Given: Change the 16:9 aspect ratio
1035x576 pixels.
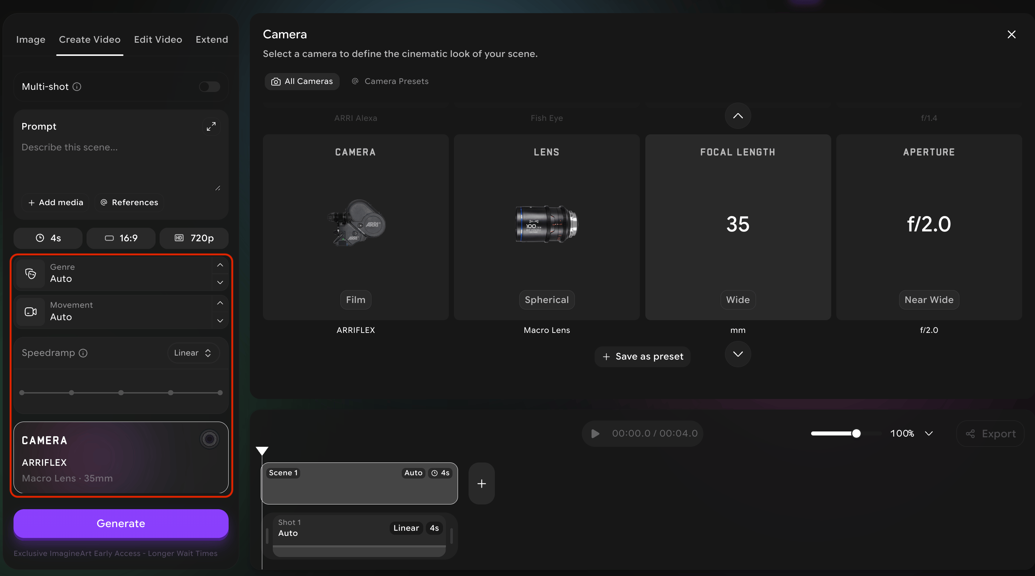Looking at the screenshot, I should 121,238.
